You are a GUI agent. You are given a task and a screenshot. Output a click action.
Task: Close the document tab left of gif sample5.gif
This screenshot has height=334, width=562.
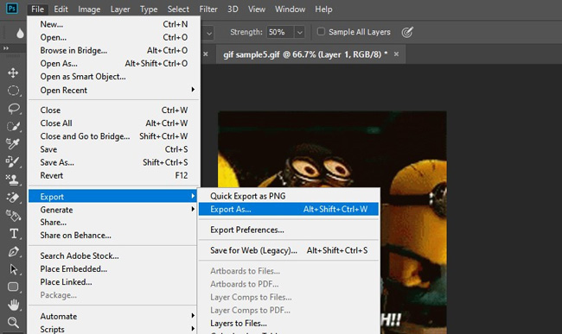pos(206,54)
